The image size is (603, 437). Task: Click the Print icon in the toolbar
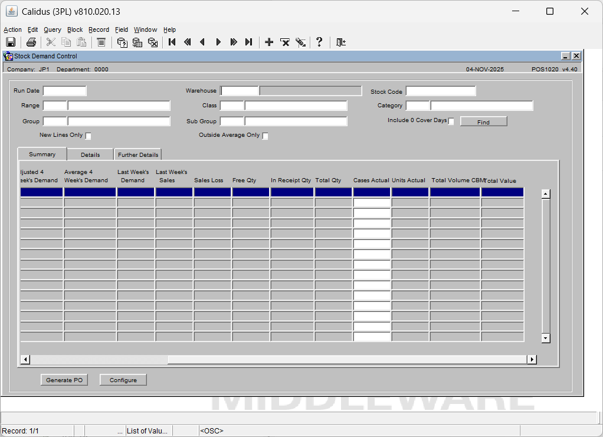coord(31,42)
